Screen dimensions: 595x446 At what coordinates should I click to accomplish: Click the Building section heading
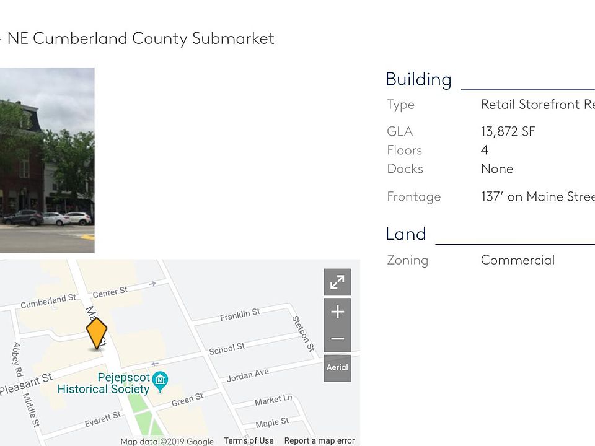click(x=418, y=79)
